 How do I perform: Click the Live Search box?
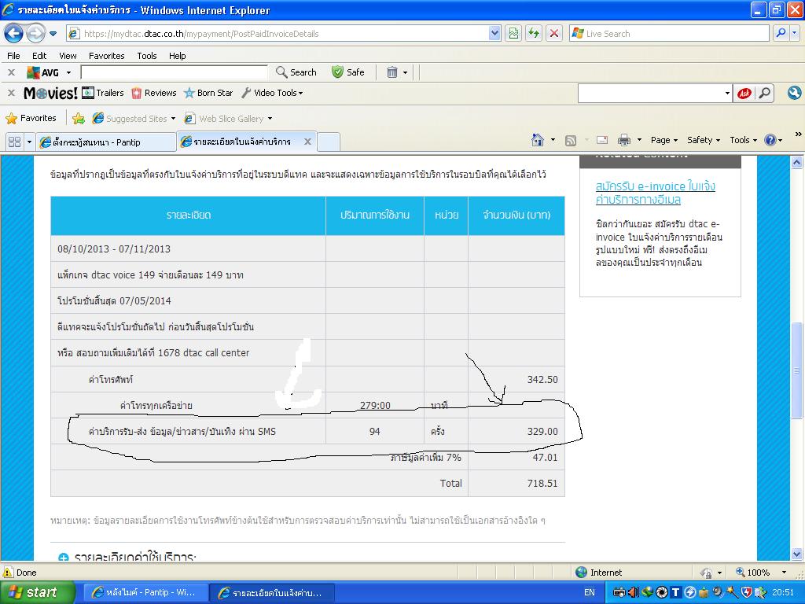670,34
